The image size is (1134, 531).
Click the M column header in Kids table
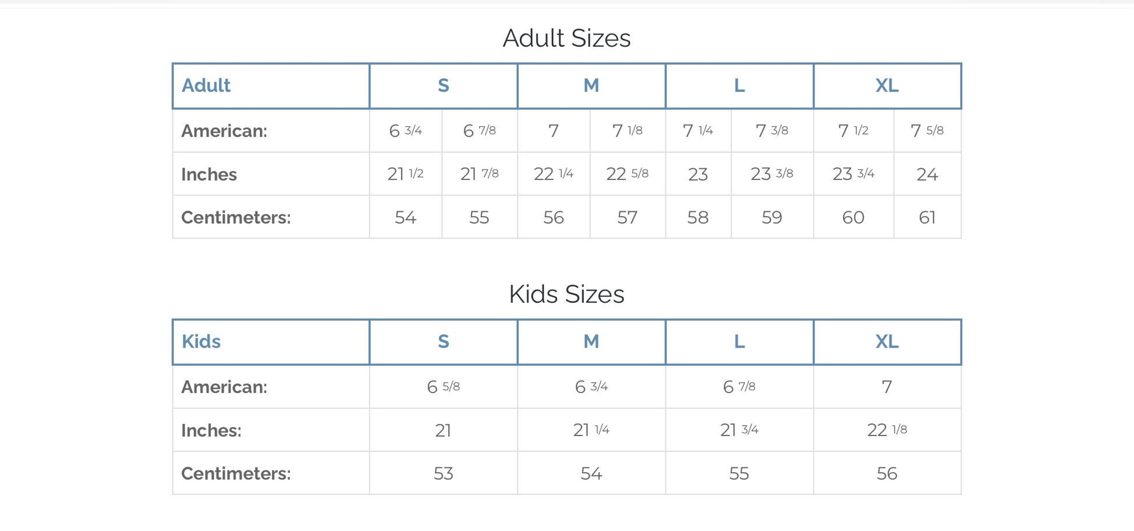591,342
